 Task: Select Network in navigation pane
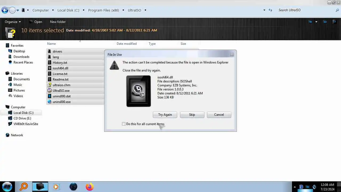point(17,135)
